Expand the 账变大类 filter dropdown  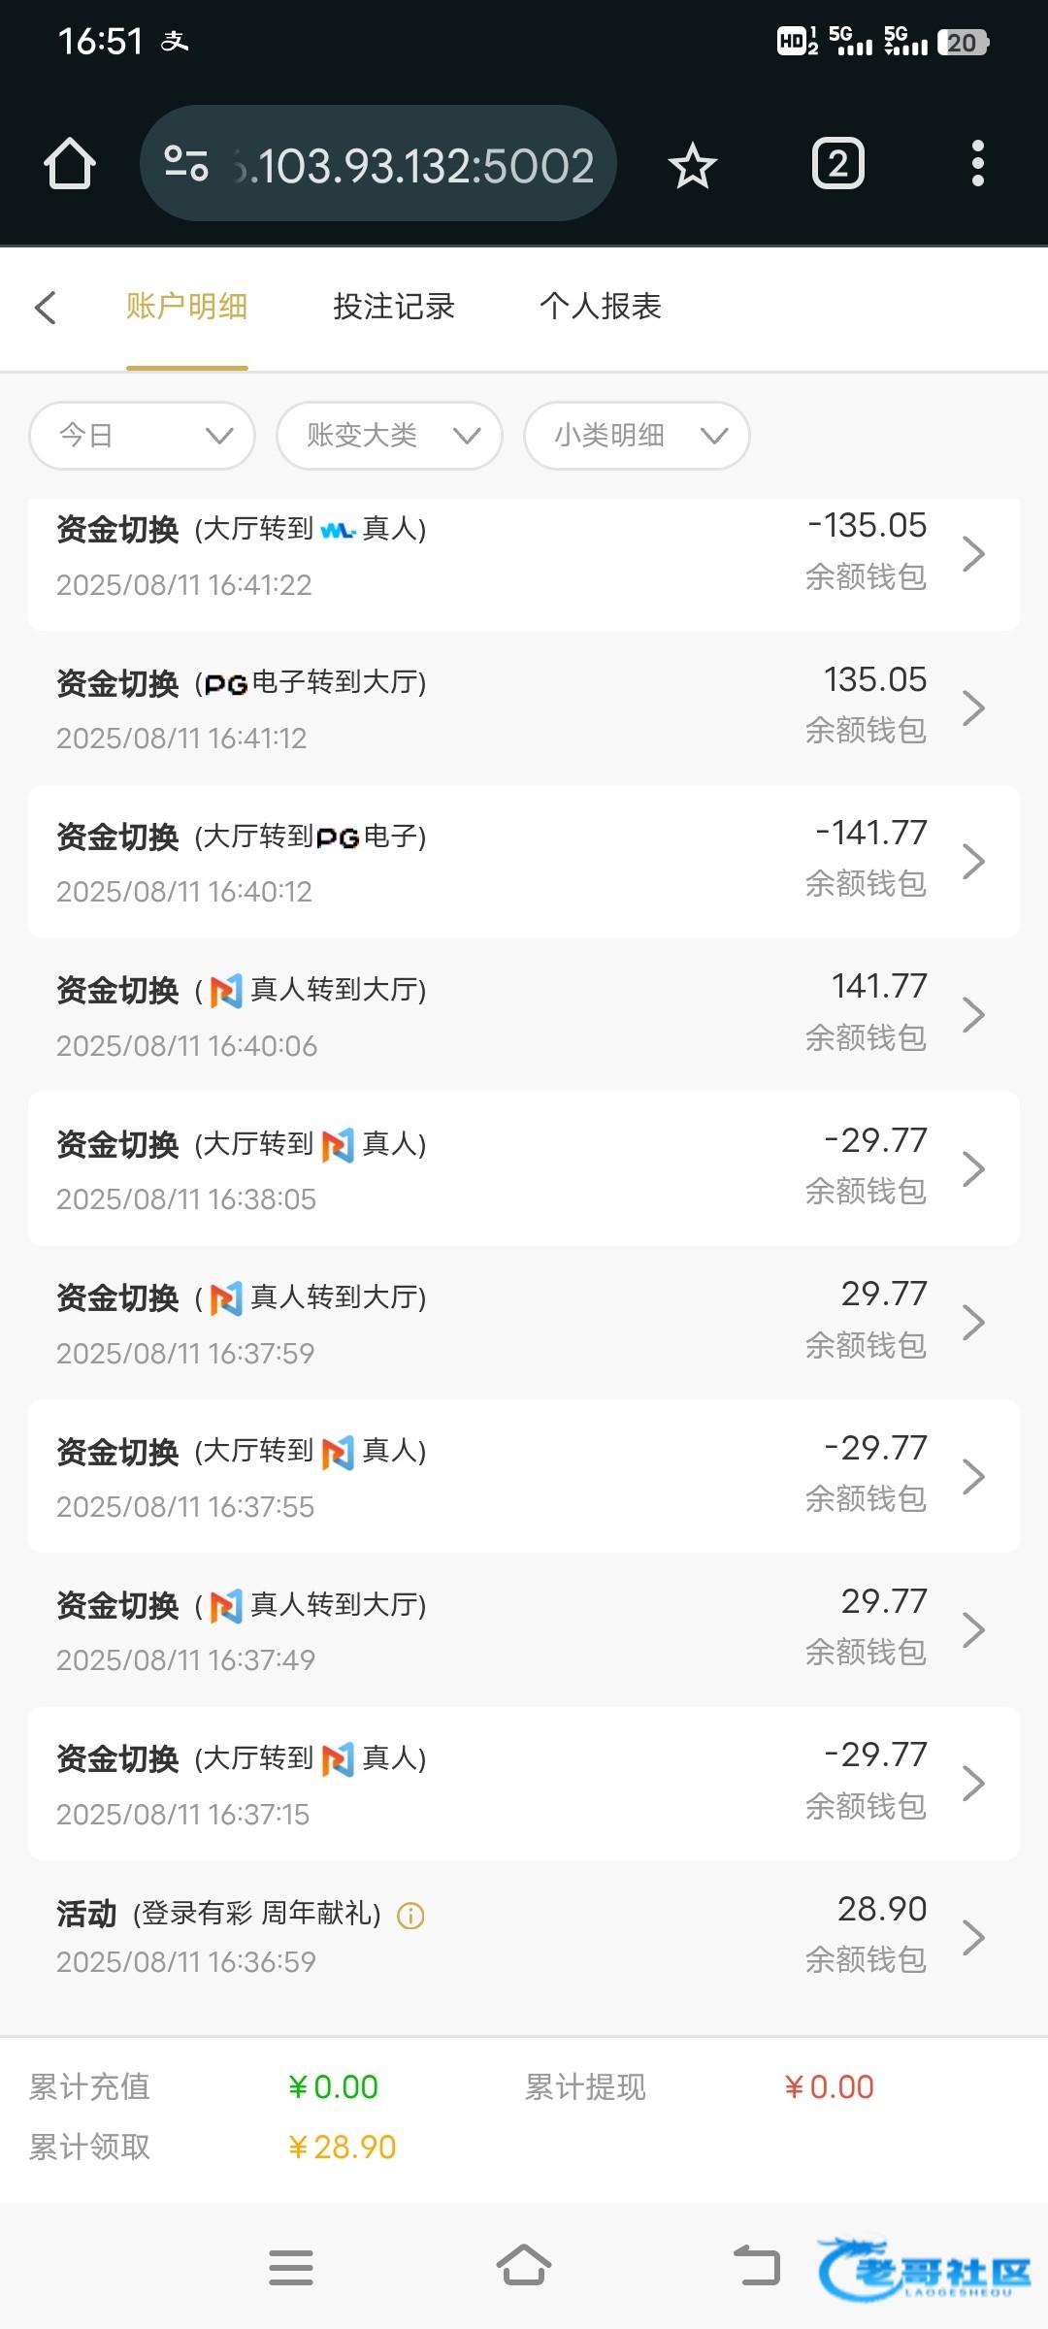coord(389,436)
